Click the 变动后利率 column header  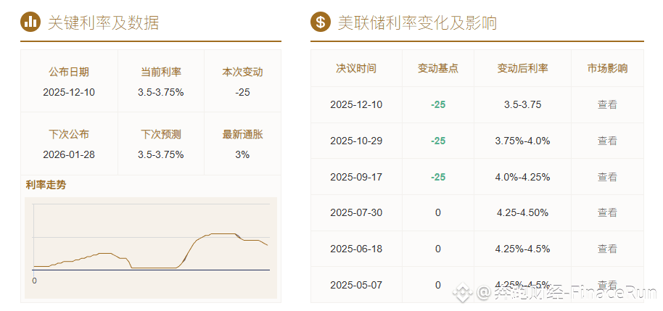tap(522, 69)
